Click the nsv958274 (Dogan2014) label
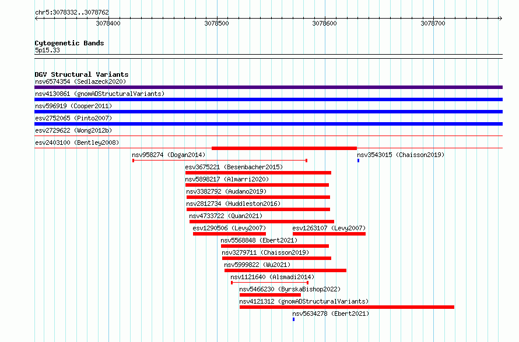The image size is (519, 342). (169, 155)
